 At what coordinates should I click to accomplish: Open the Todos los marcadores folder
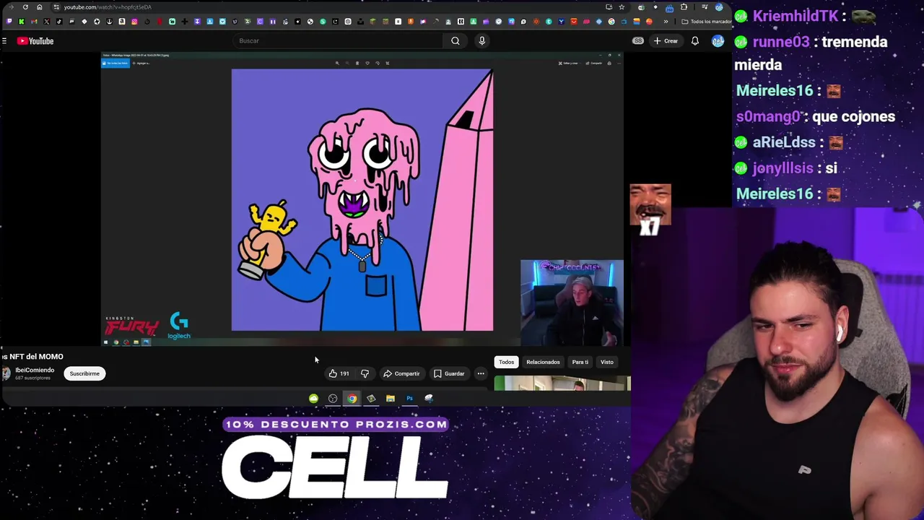coord(706,22)
